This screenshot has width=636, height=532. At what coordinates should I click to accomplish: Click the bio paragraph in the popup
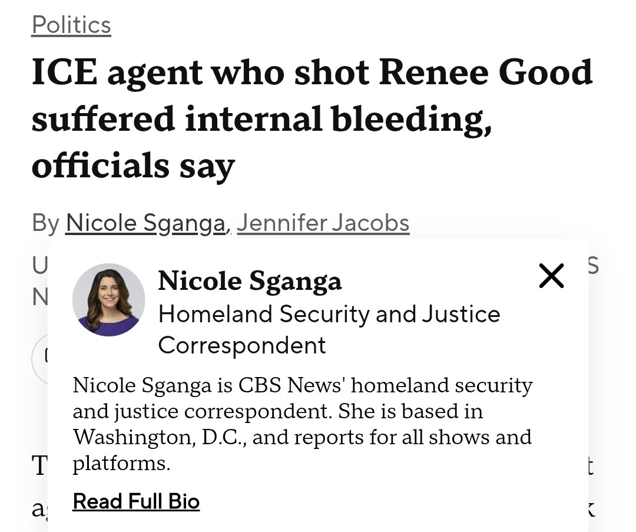point(302,424)
